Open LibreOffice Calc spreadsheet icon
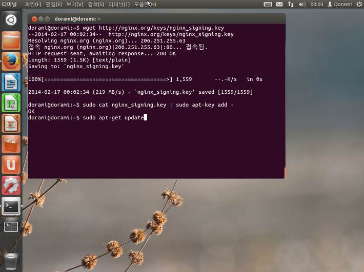 tap(11, 103)
